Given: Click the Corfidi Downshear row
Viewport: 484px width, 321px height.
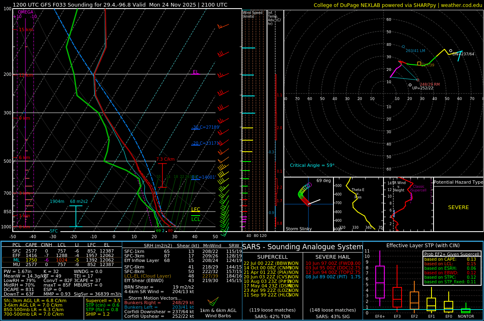Looking at the screenshot, I should tap(159, 312).
